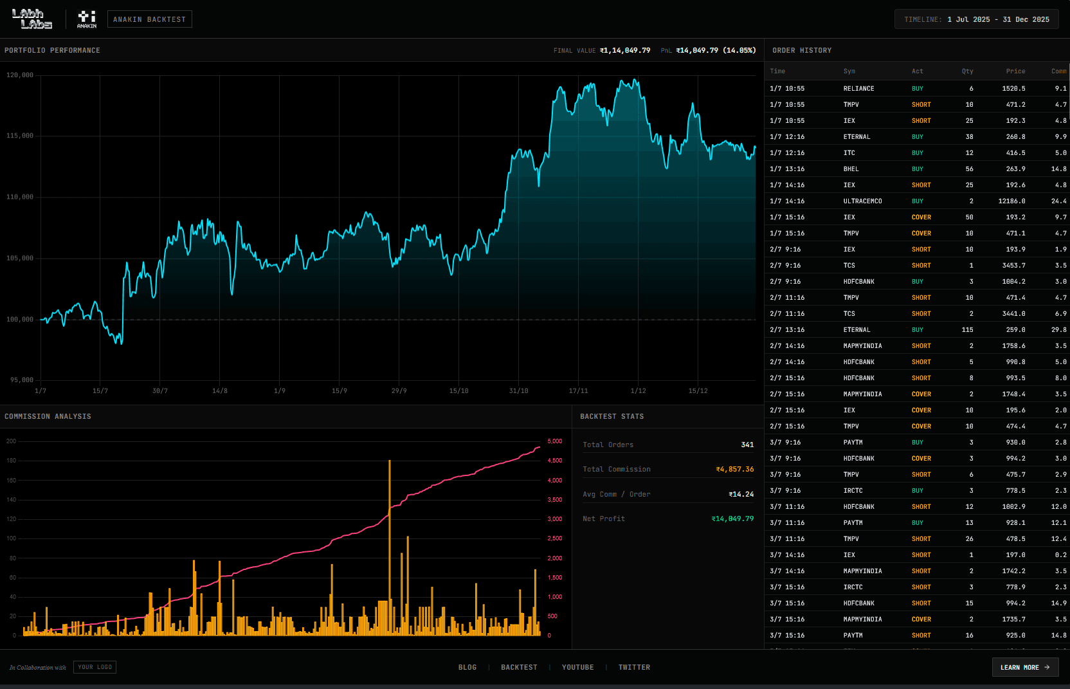Click the 15/10 date marker on chart

pyautogui.click(x=458, y=391)
